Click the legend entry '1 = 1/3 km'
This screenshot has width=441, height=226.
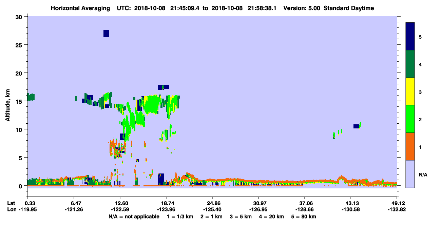(x=180, y=217)
